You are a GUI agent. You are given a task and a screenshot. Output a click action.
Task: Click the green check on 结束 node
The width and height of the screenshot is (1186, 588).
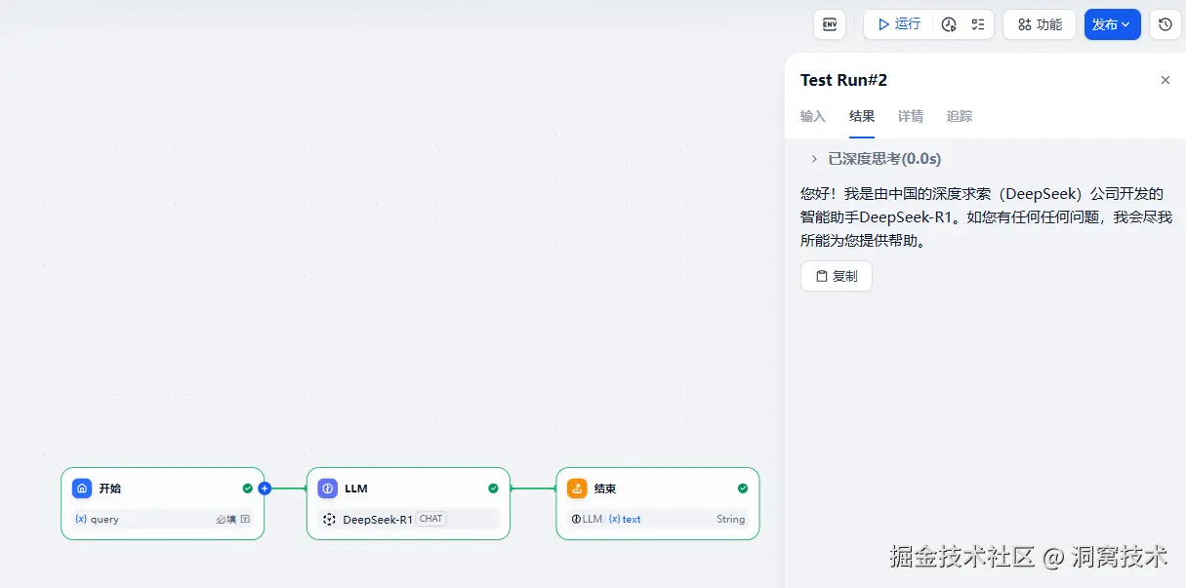[743, 489]
